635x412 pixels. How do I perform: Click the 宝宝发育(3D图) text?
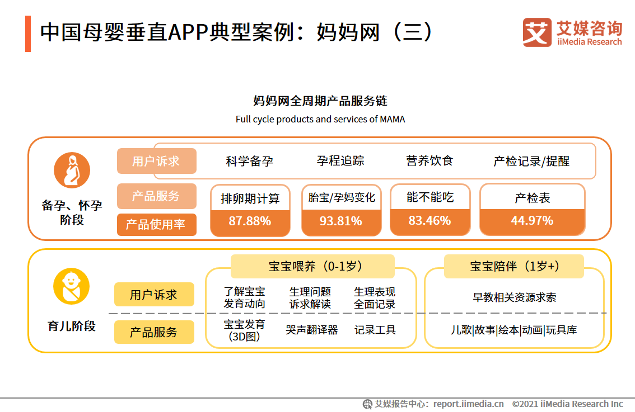point(244,330)
